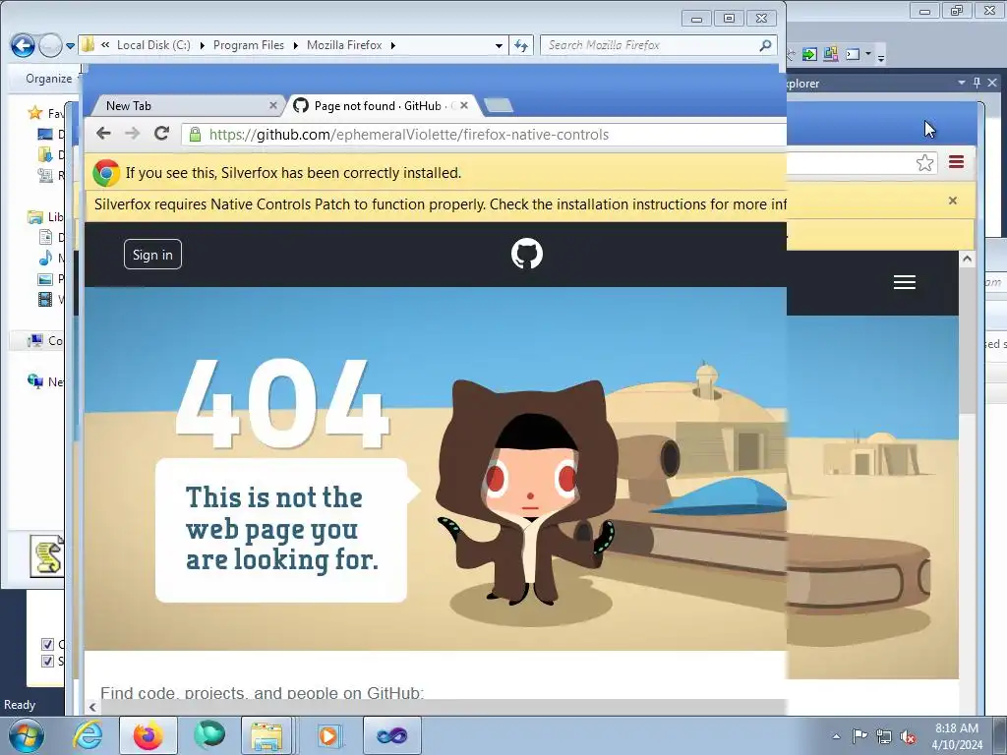Bookmark page with star in rear browser
Screen dimensions: 1007x755
click(x=924, y=162)
